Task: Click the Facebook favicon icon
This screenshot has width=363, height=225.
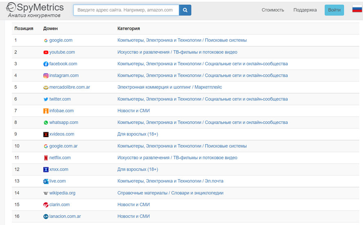Action: (x=46, y=64)
